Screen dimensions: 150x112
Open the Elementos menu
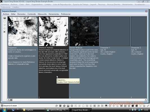tap(21, 14)
